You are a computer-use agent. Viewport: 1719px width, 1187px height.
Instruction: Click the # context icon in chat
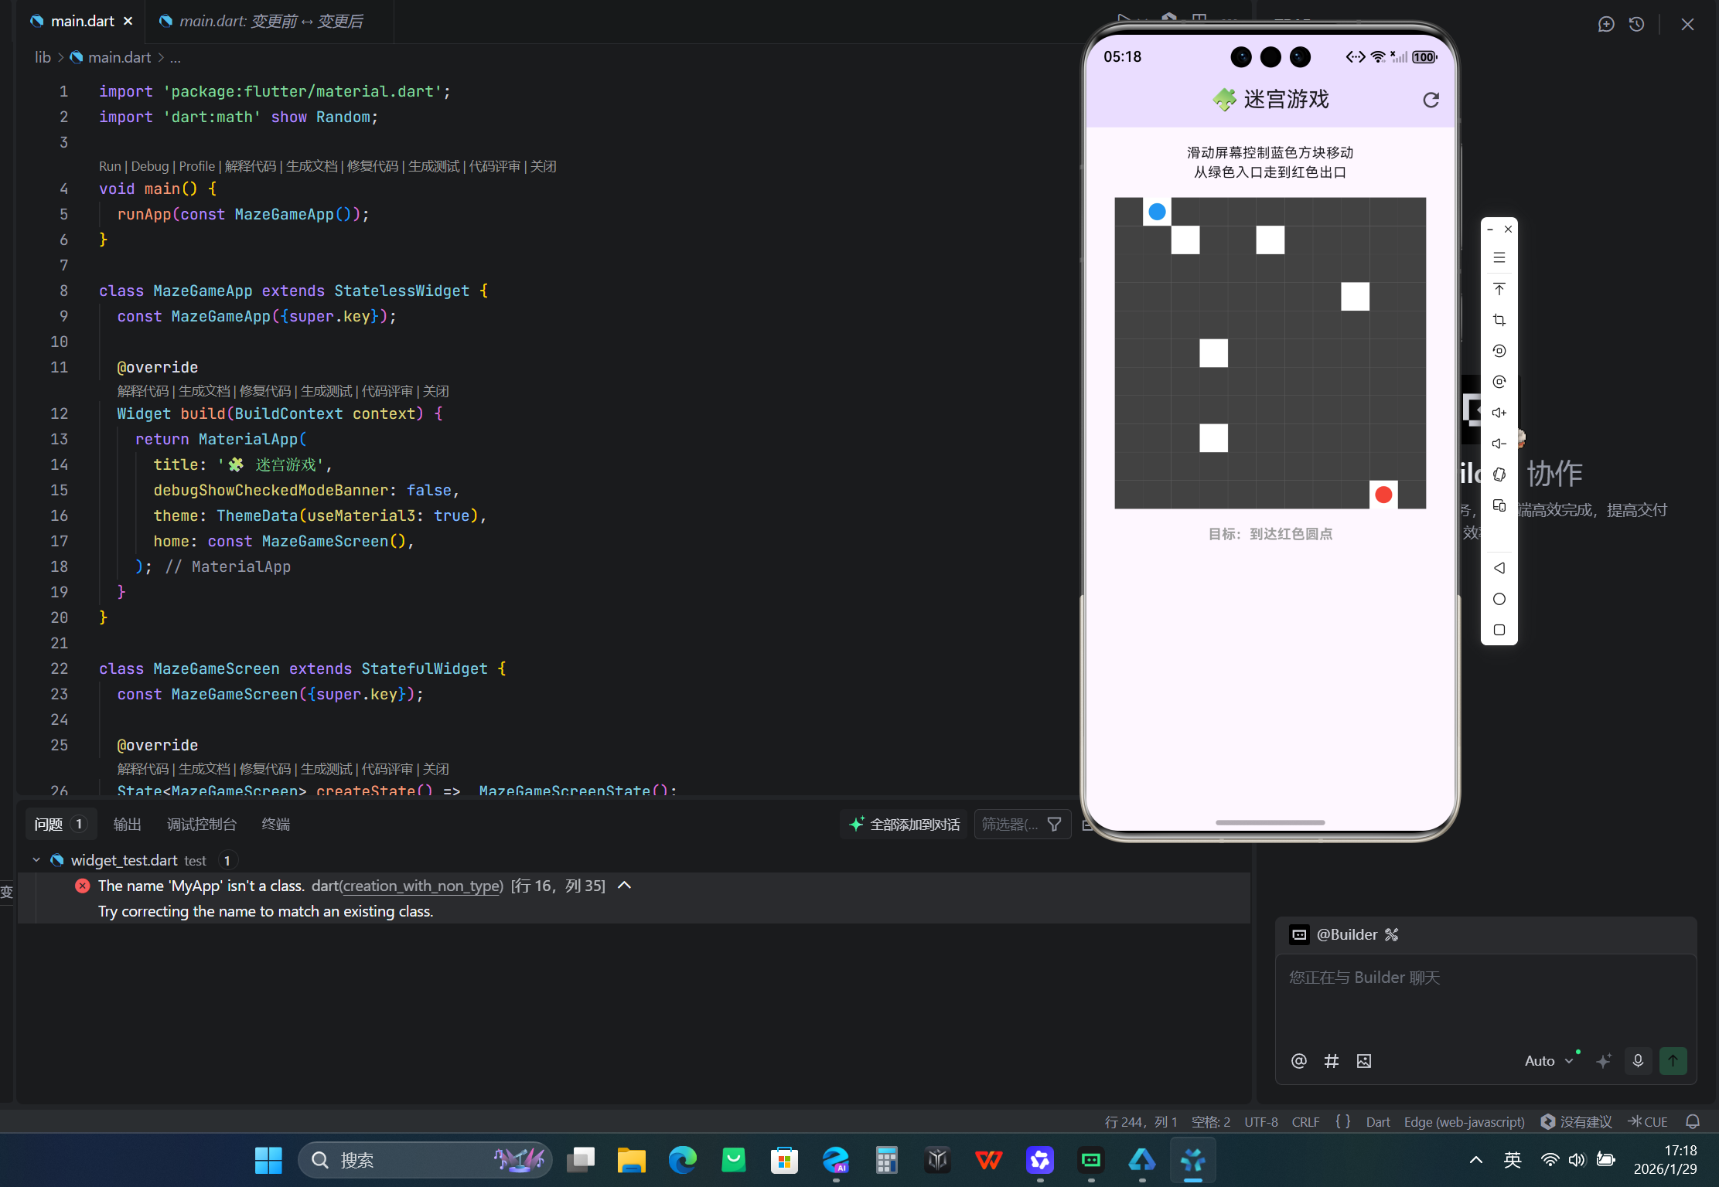(x=1332, y=1061)
